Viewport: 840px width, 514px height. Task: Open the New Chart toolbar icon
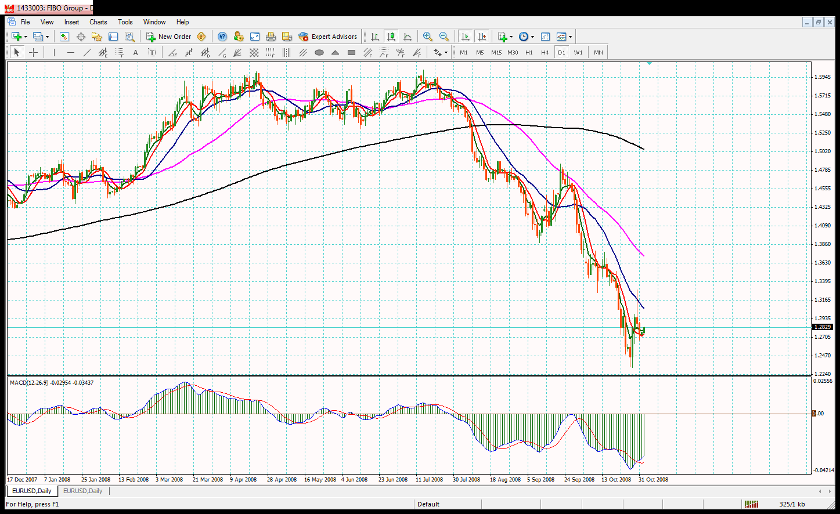[16, 37]
